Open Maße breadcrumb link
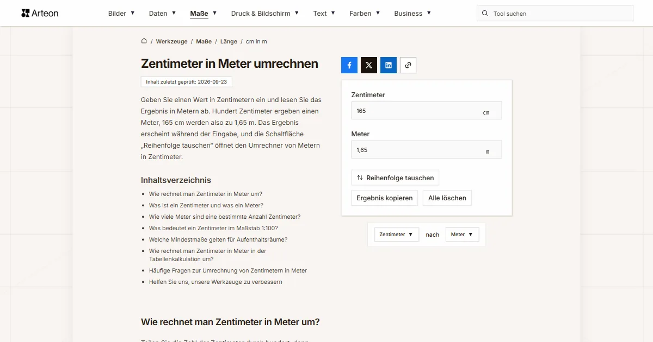The image size is (653, 342). pyautogui.click(x=204, y=41)
